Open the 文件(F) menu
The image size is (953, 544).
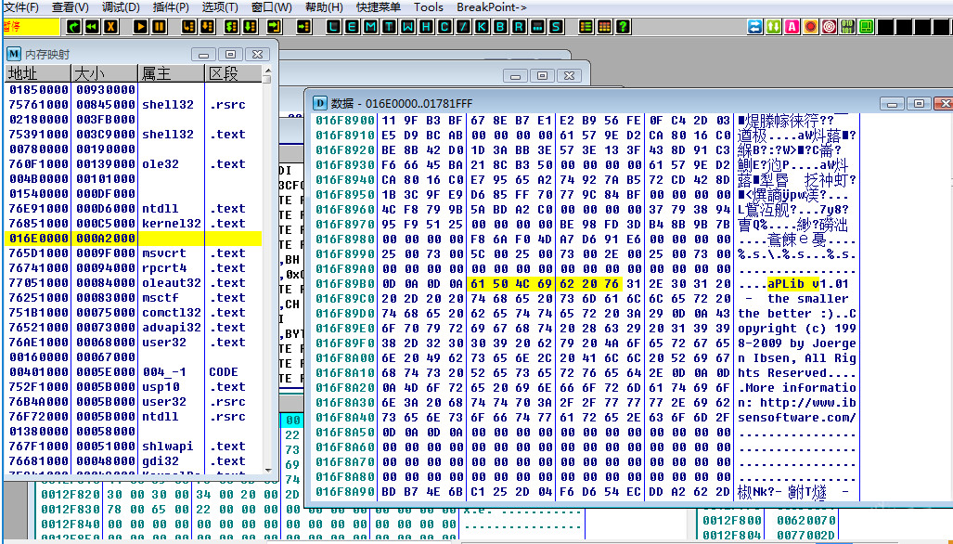(21, 7)
